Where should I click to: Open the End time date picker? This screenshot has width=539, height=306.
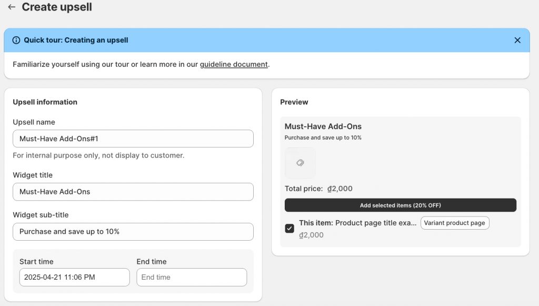(191, 277)
